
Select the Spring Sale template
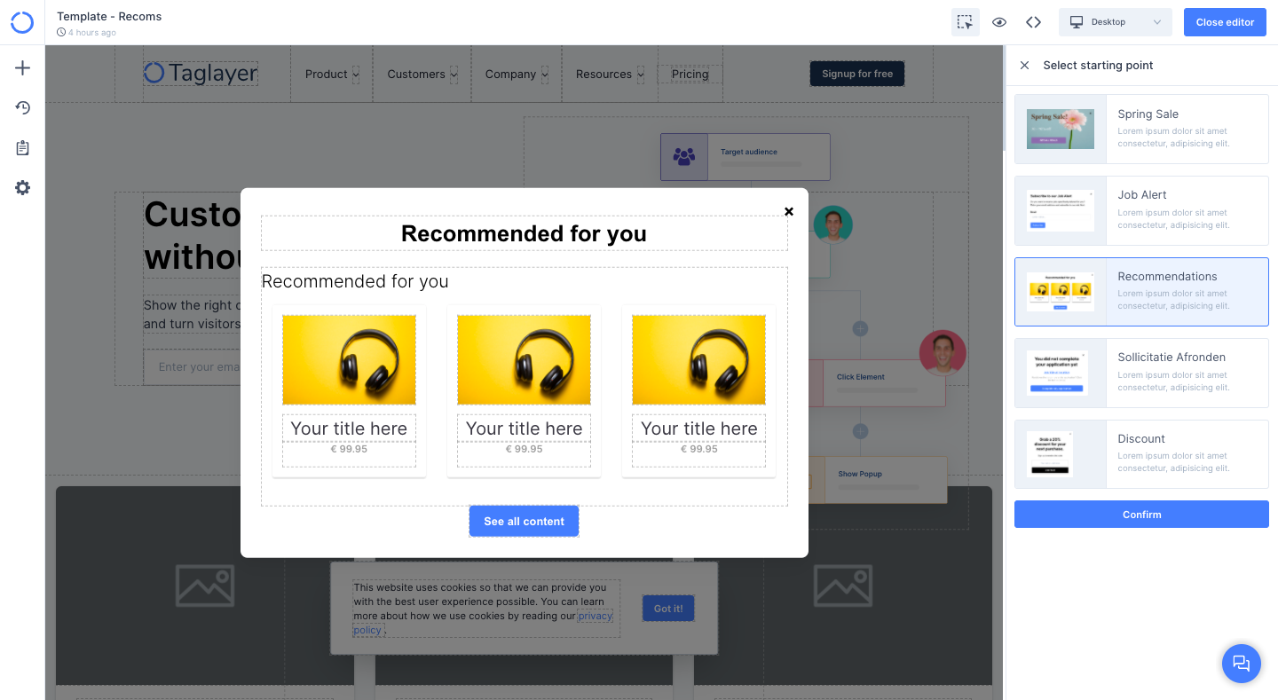1141,129
